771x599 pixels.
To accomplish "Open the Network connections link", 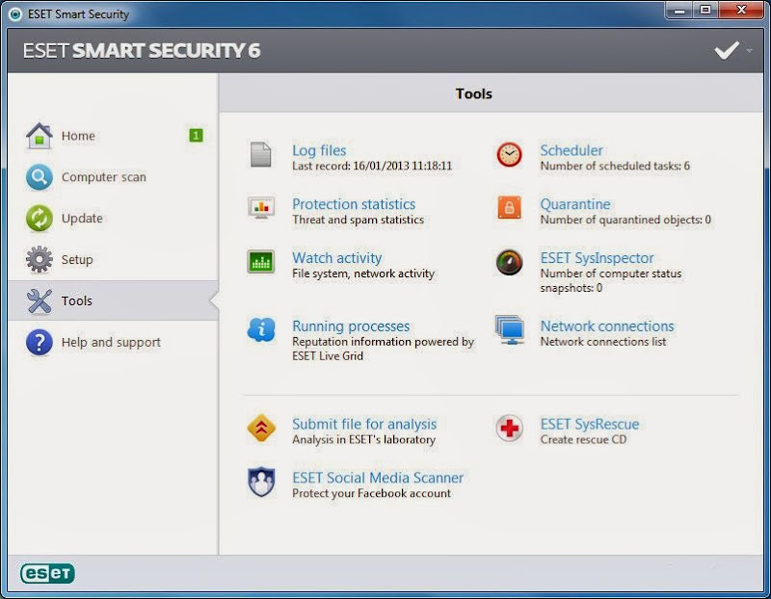I will pos(607,326).
